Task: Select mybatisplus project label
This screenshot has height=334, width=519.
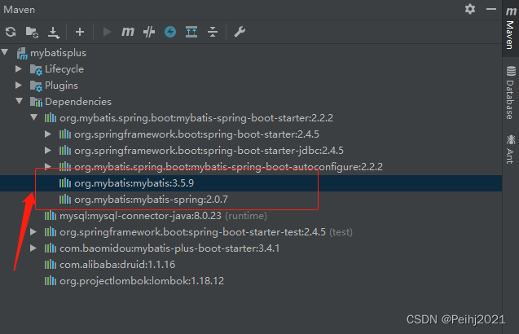Action: (x=59, y=53)
